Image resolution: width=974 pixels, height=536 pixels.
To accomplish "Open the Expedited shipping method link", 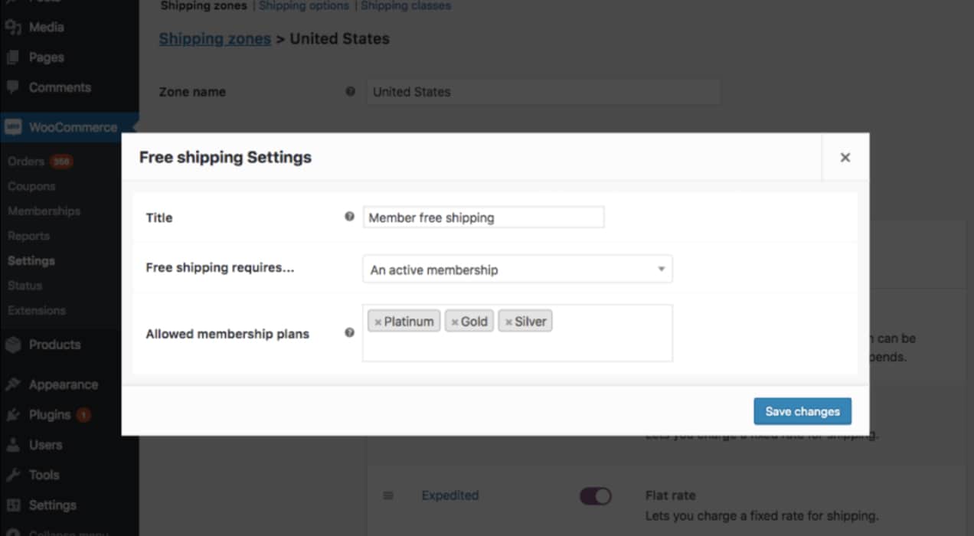I will [450, 495].
